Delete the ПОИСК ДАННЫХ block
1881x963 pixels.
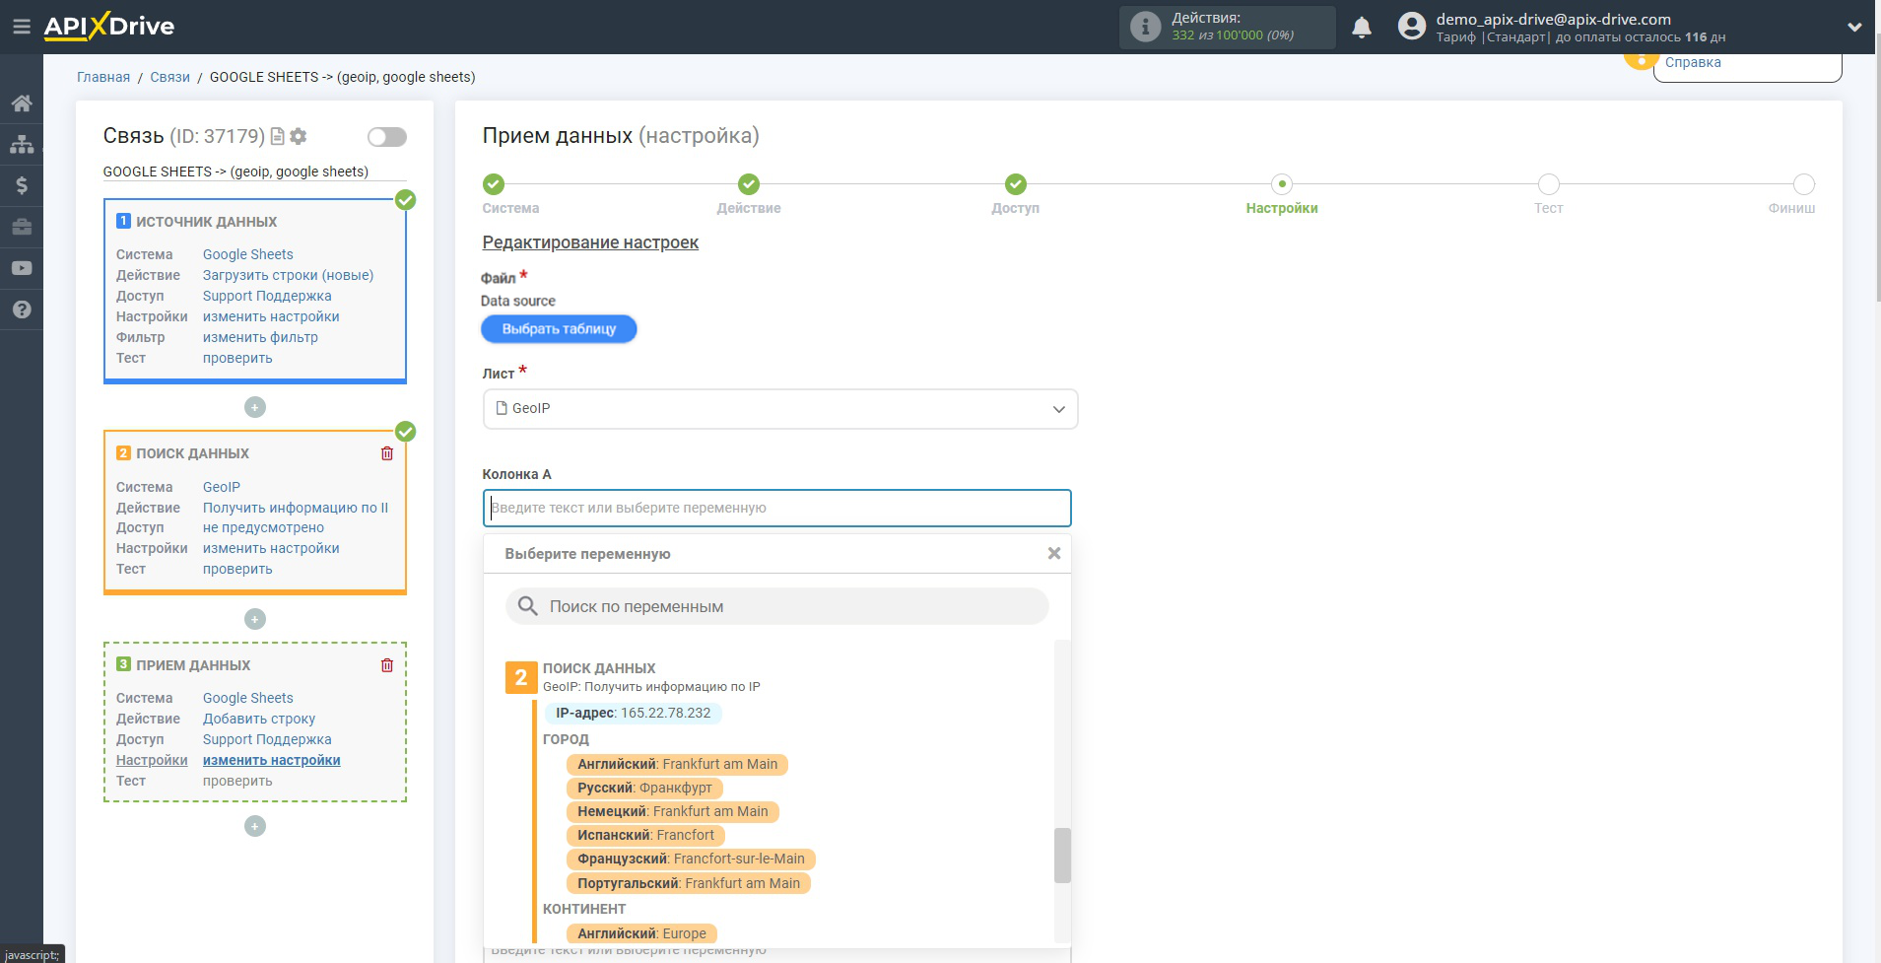tap(387, 453)
